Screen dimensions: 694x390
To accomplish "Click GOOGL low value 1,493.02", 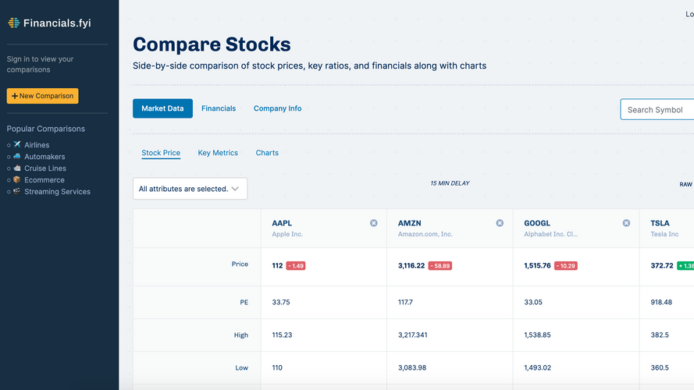I will (x=537, y=368).
